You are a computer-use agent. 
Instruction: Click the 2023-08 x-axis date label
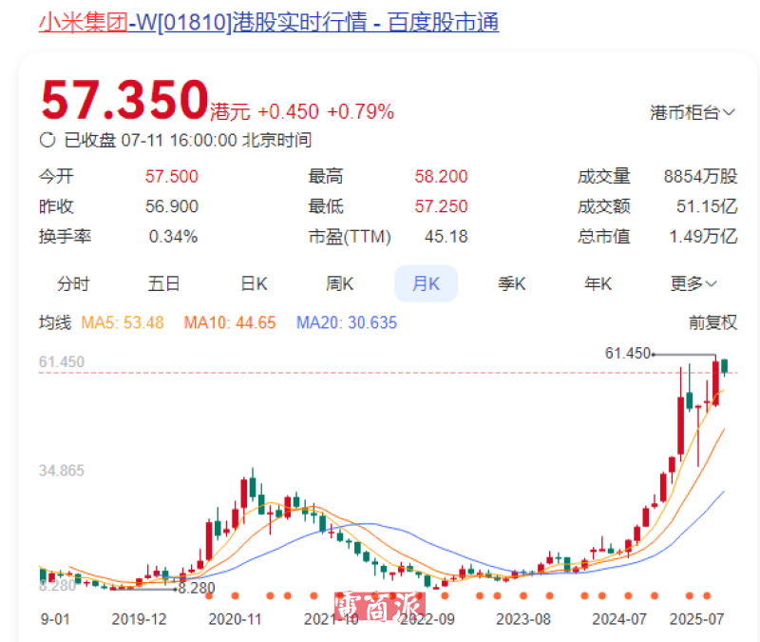coord(523,619)
